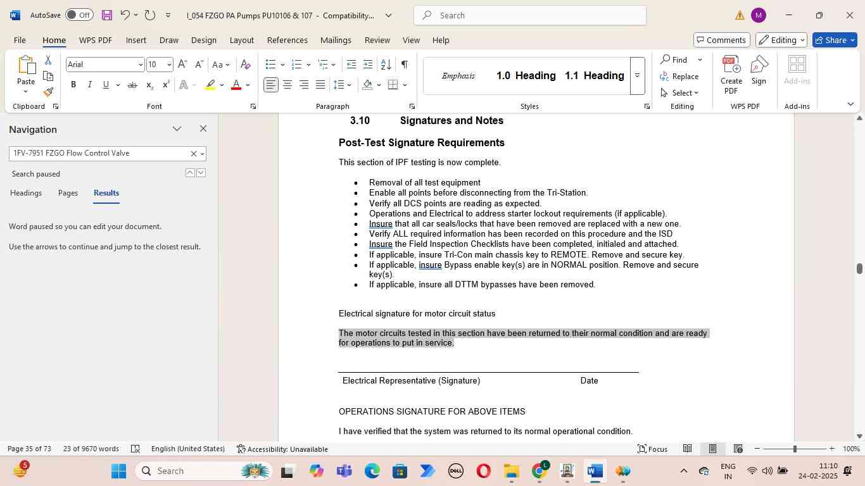865x486 pixels.
Task: Open the File menu
Action: click(x=20, y=40)
